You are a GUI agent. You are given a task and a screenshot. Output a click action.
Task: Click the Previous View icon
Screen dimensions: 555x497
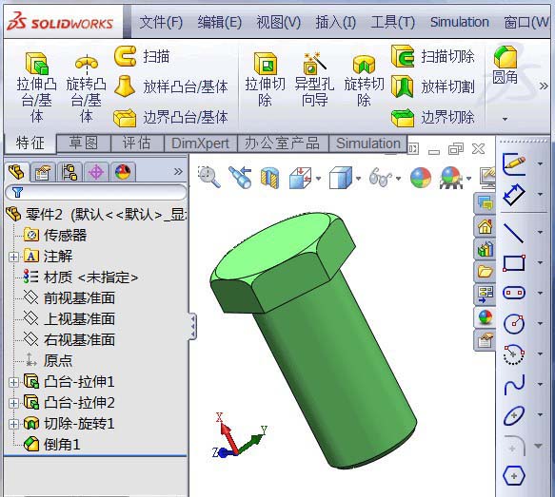tap(240, 177)
